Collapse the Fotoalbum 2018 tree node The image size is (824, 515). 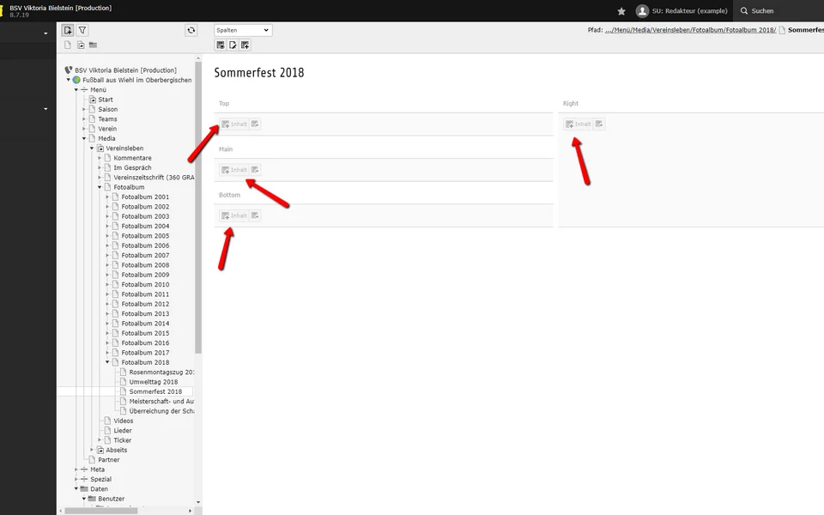(108, 362)
